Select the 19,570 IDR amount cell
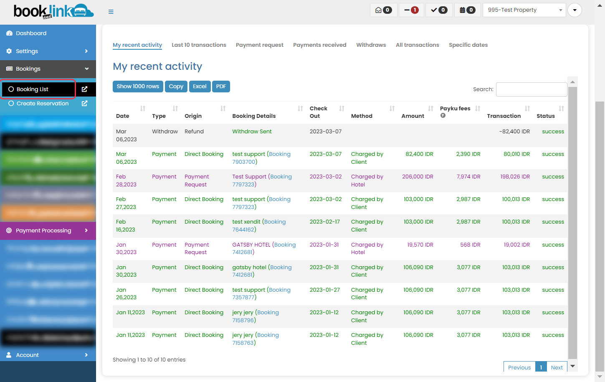 coord(420,244)
